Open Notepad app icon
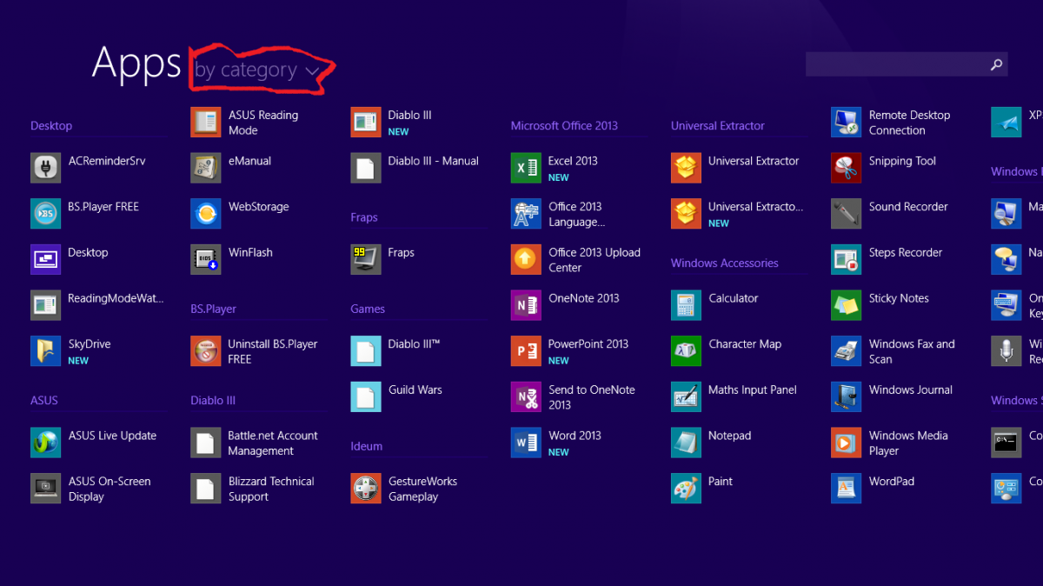 pos(686,443)
